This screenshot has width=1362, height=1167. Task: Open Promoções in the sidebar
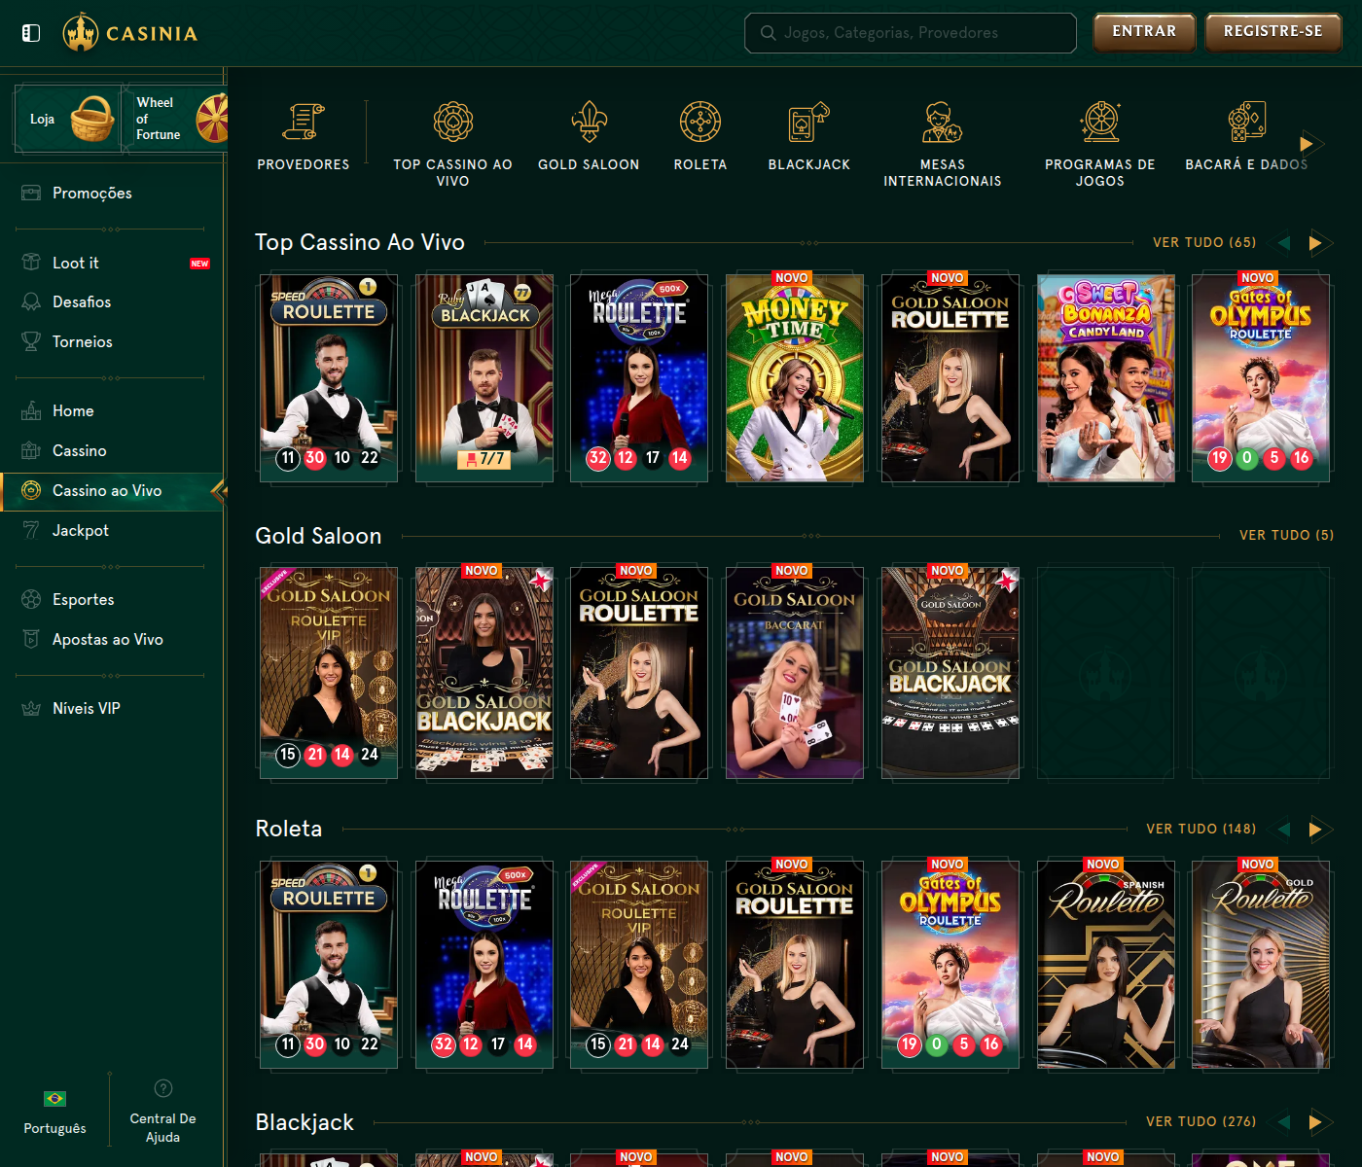(x=110, y=193)
